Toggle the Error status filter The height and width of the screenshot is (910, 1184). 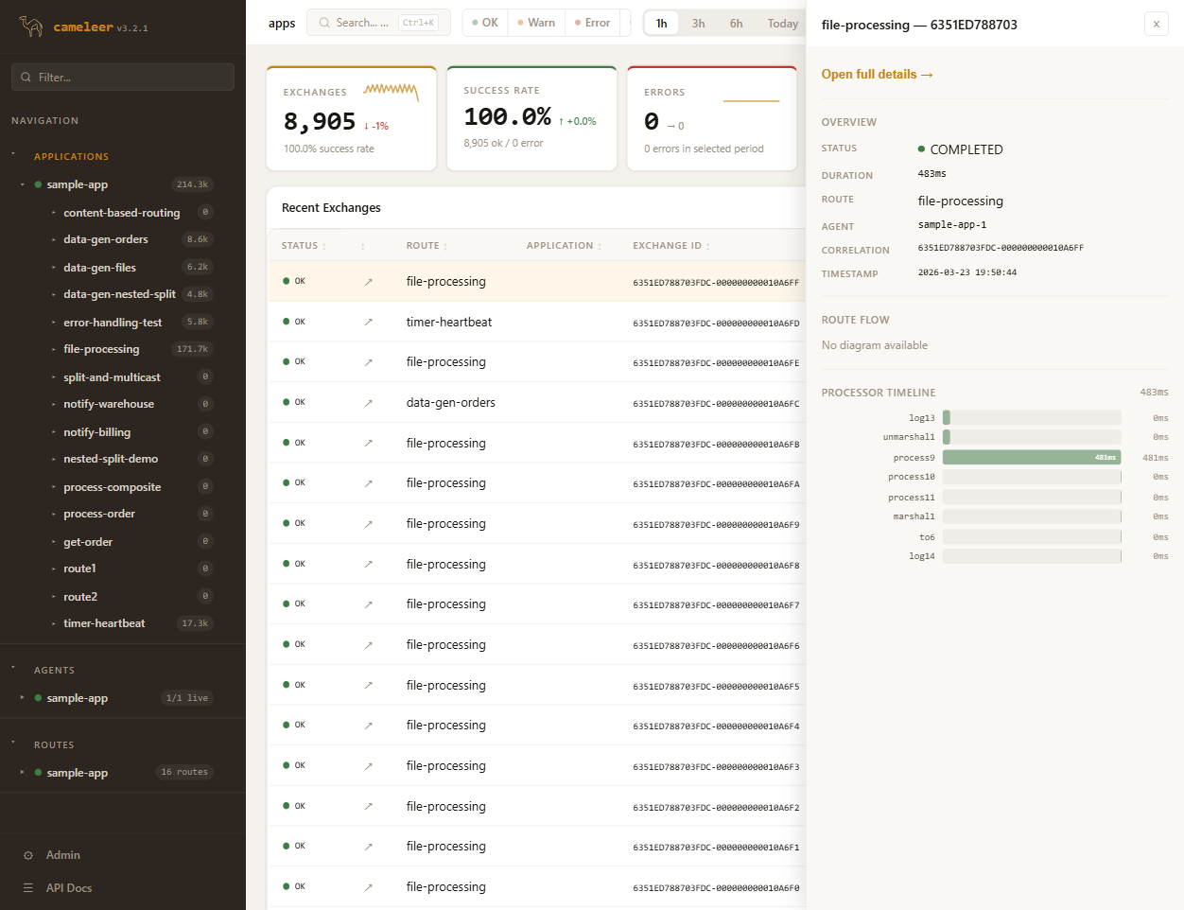(x=592, y=23)
